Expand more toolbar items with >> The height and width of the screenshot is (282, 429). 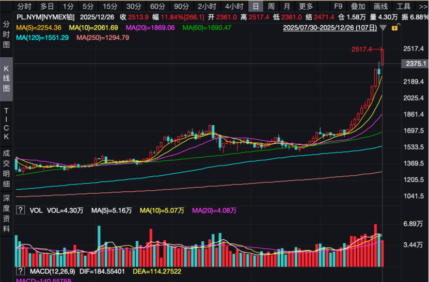423,6
